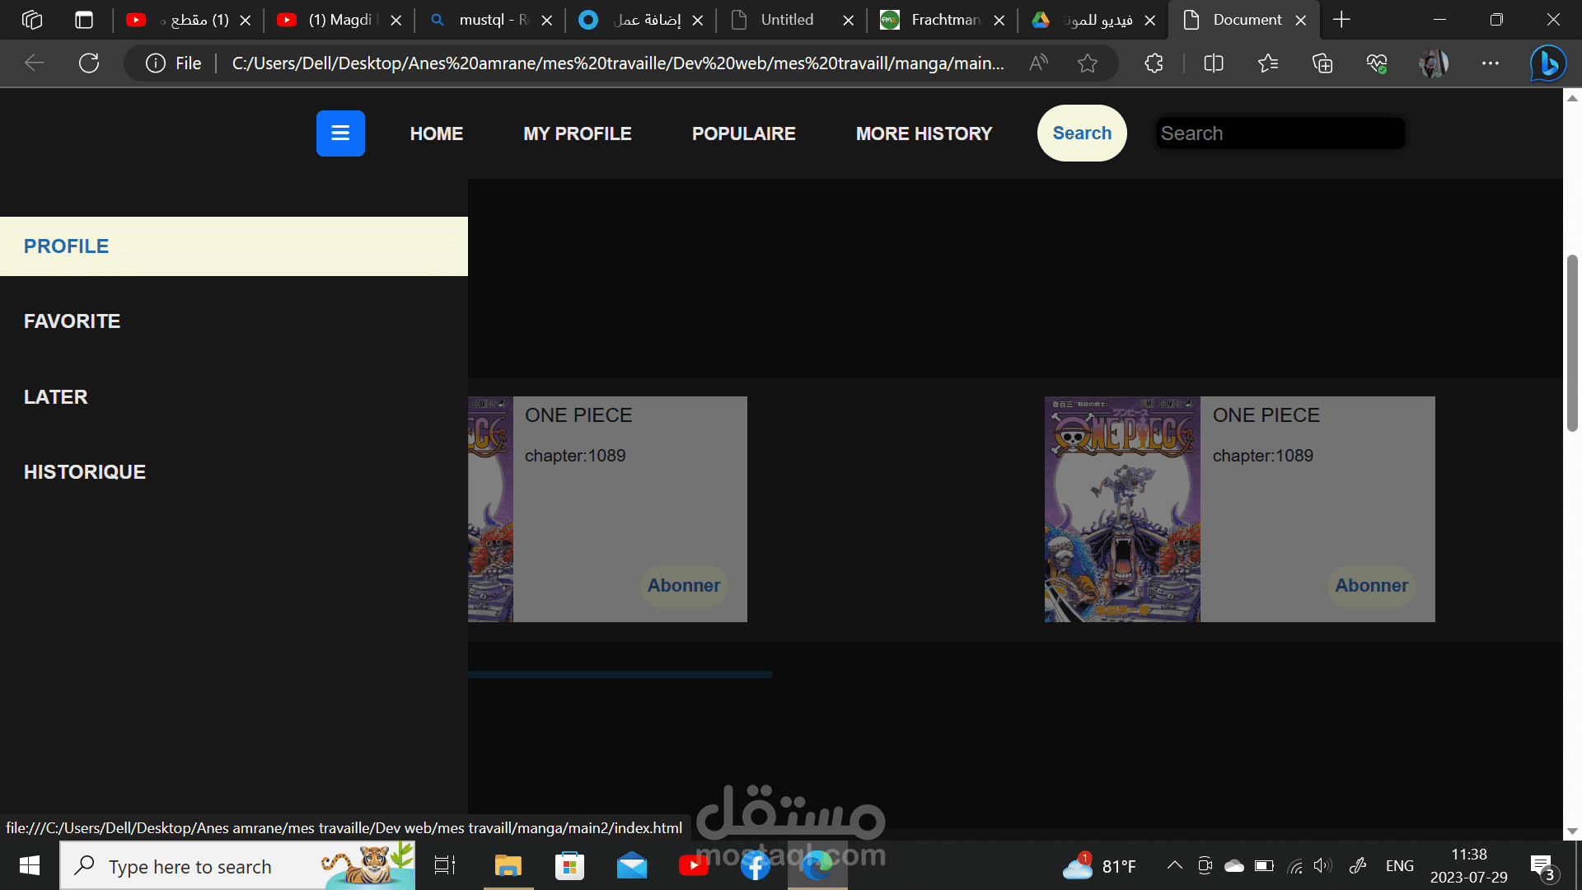The height and width of the screenshot is (890, 1582).
Task: Open the right One Piece cover thumbnail
Action: click(1122, 509)
